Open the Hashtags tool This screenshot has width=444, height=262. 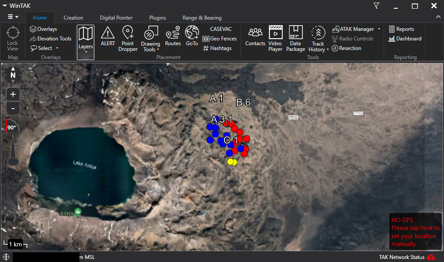tap(217, 48)
